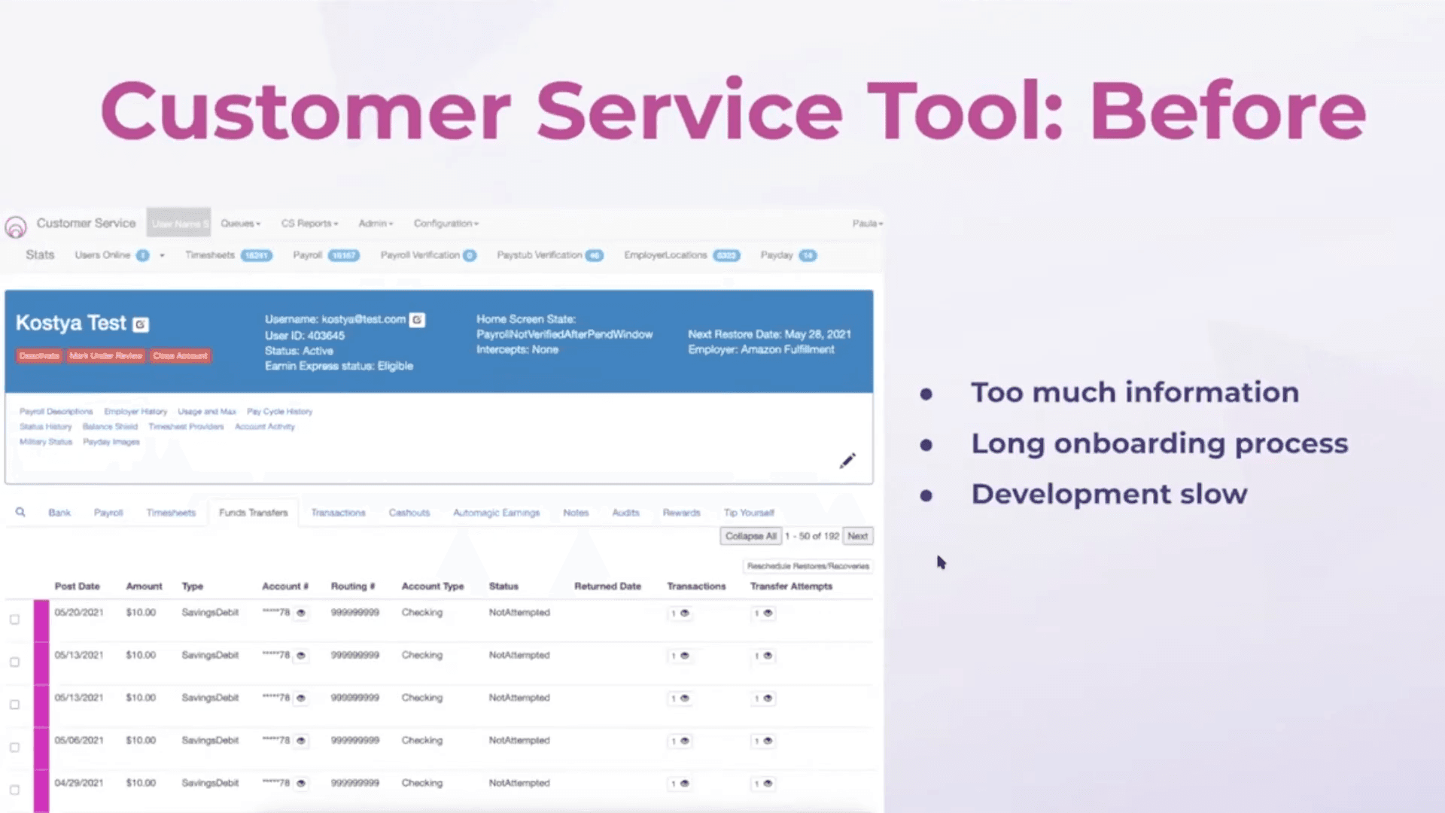Open the Queues dropdown menu
The height and width of the screenshot is (813, 1445).
click(x=240, y=224)
